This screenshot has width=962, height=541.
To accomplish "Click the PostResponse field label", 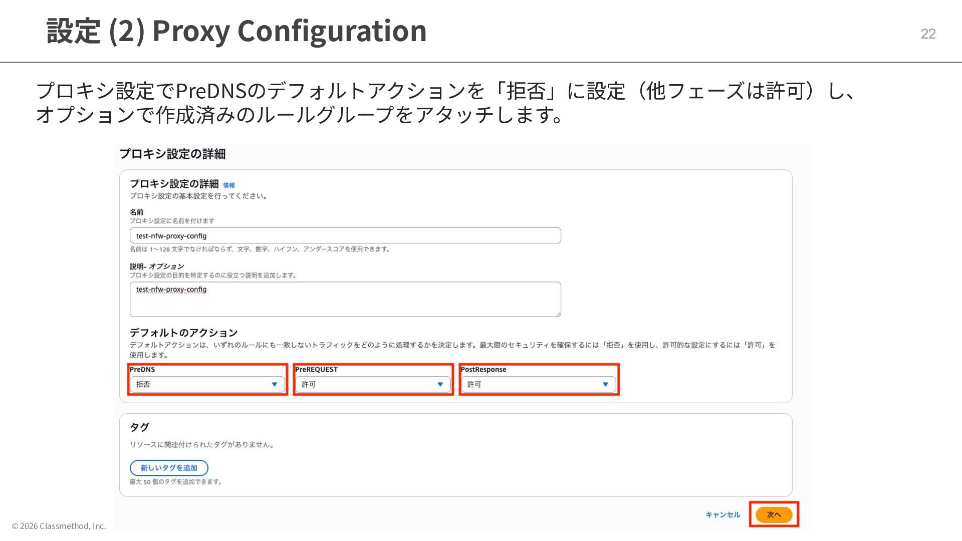I will [x=483, y=370].
